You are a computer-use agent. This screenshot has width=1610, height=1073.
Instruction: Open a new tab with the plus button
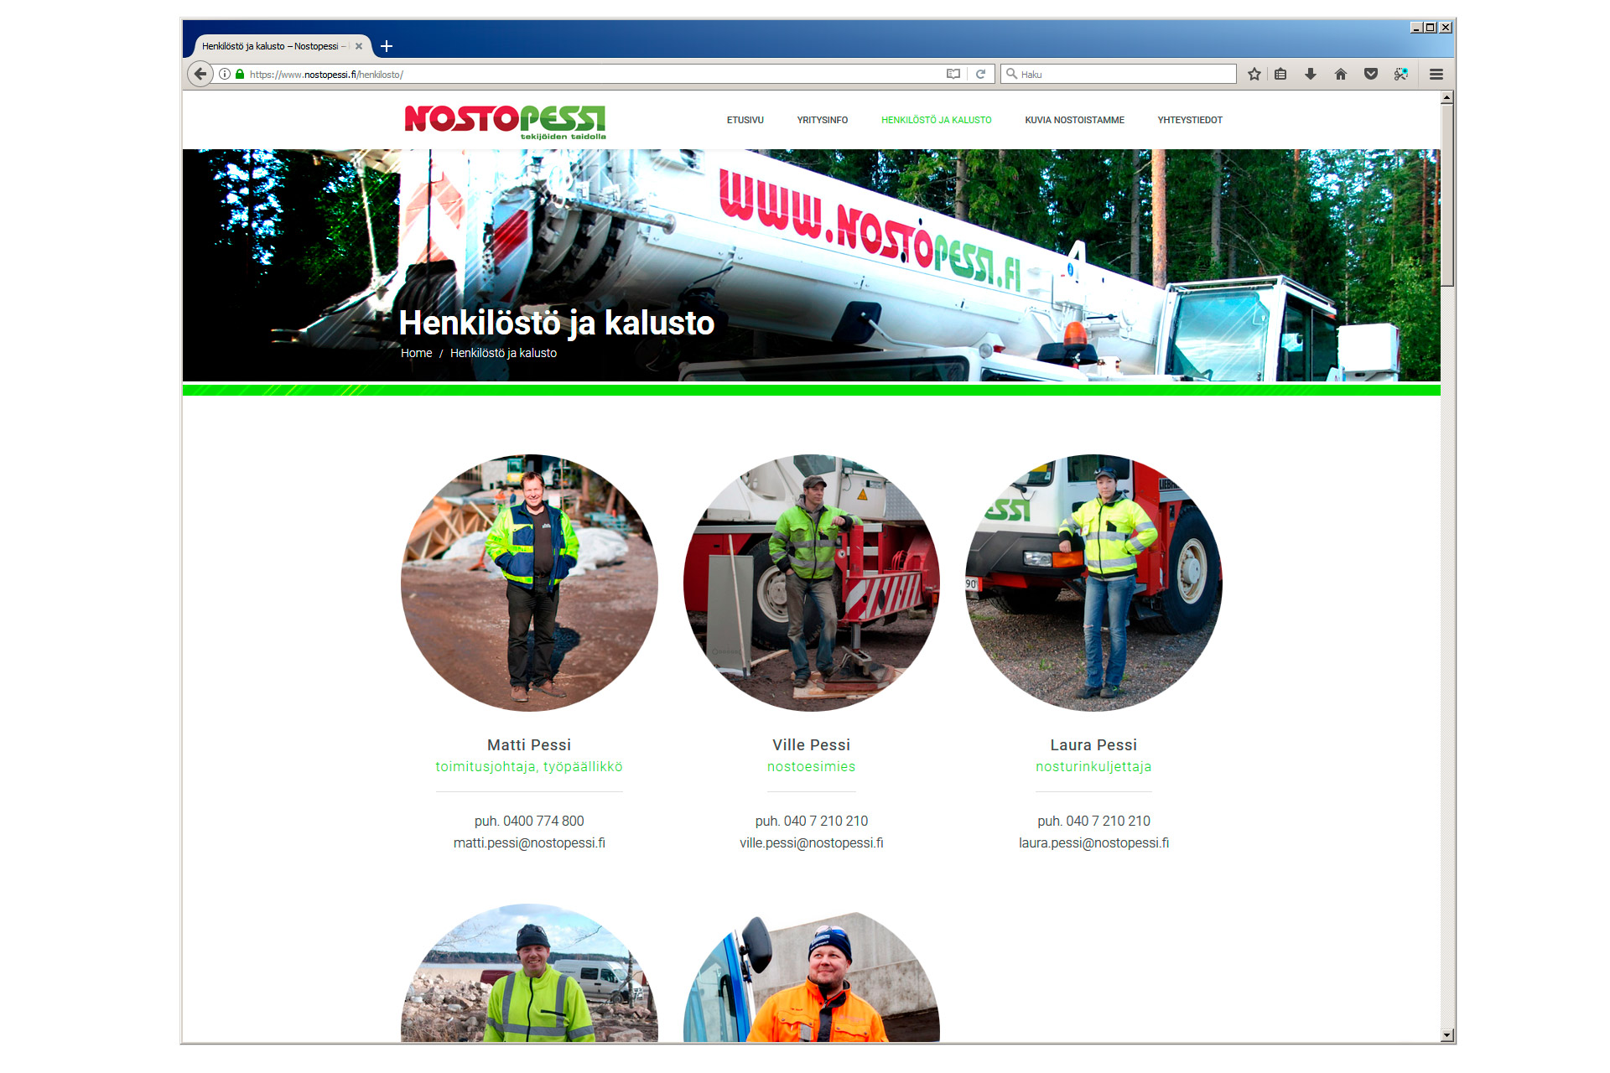387,46
